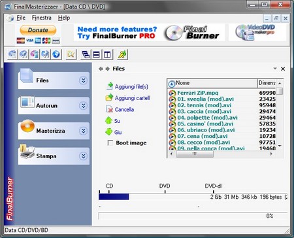This screenshot has height=238, width=294.
Task: Click the forward arrow beside Files heading
Action: pyautogui.click(x=107, y=69)
